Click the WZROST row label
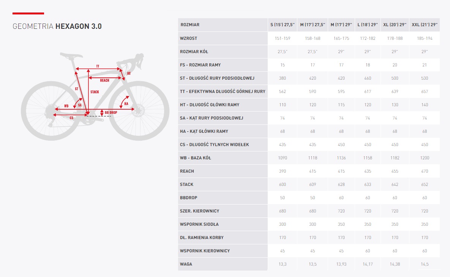Screen dimensions: 450x277 [x=189, y=38]
